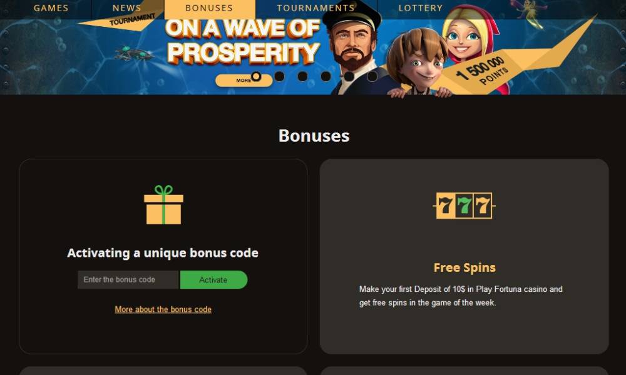
Task: Click the Free Spins heading
Action: pos(464,267)
